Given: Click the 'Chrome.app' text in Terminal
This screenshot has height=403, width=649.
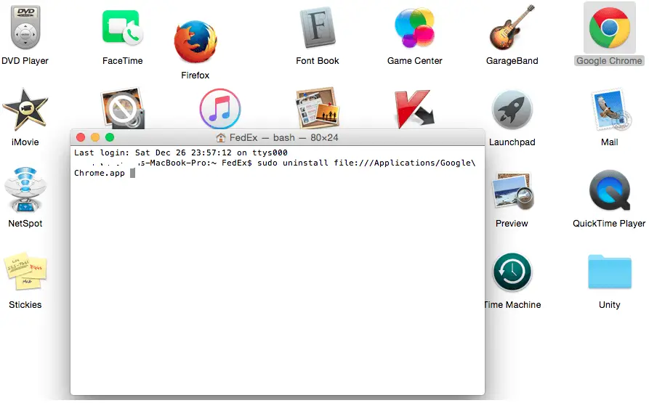Looking at the screenshot, I should [100, 174].
